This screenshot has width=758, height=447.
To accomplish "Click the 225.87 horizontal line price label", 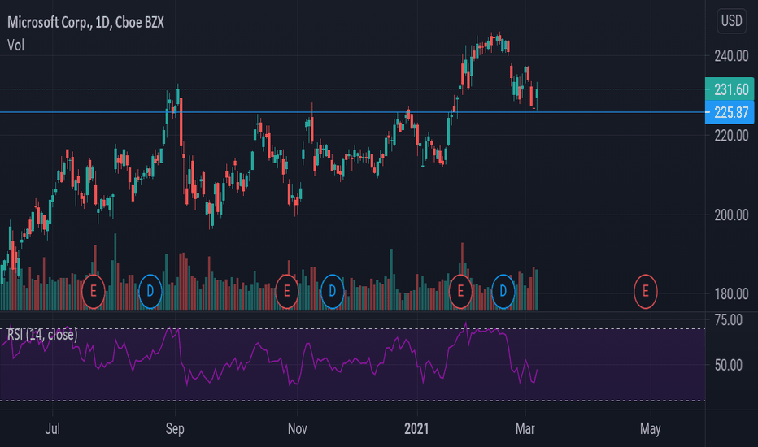I will pos(730,113).
